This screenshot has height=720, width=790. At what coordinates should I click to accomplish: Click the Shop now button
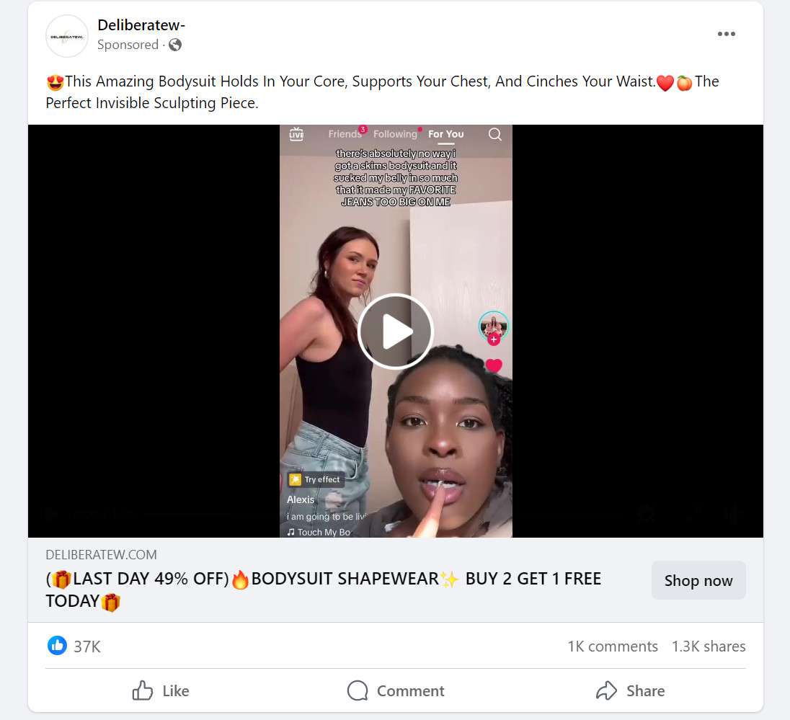pos(698,580)
